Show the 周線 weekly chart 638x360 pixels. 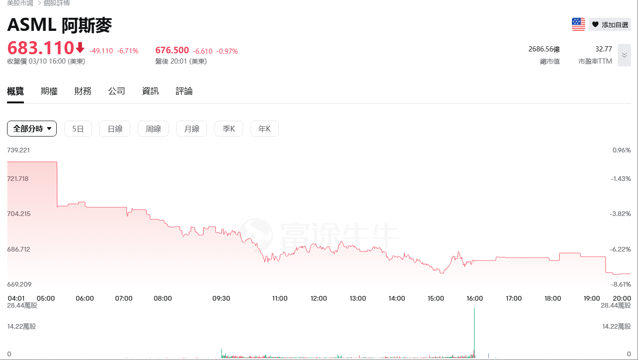click(x=153, y=129)
